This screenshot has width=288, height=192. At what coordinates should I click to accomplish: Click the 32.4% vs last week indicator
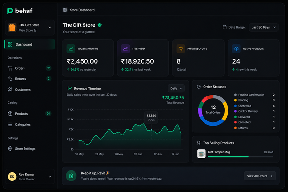136,70
